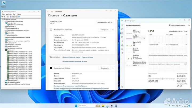This screenshot has width=192, height=108.
Task: Open Copy engine graph dropdown
Action: [x=170, y=34]
